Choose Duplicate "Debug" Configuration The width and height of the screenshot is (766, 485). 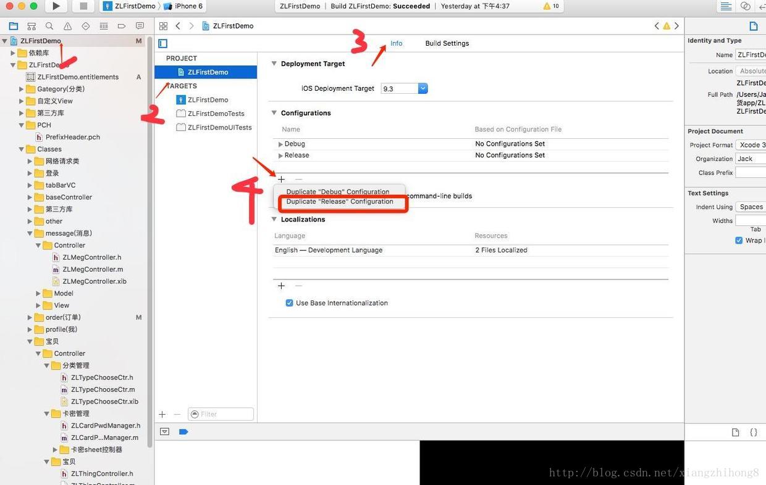[x=339, y=191]
